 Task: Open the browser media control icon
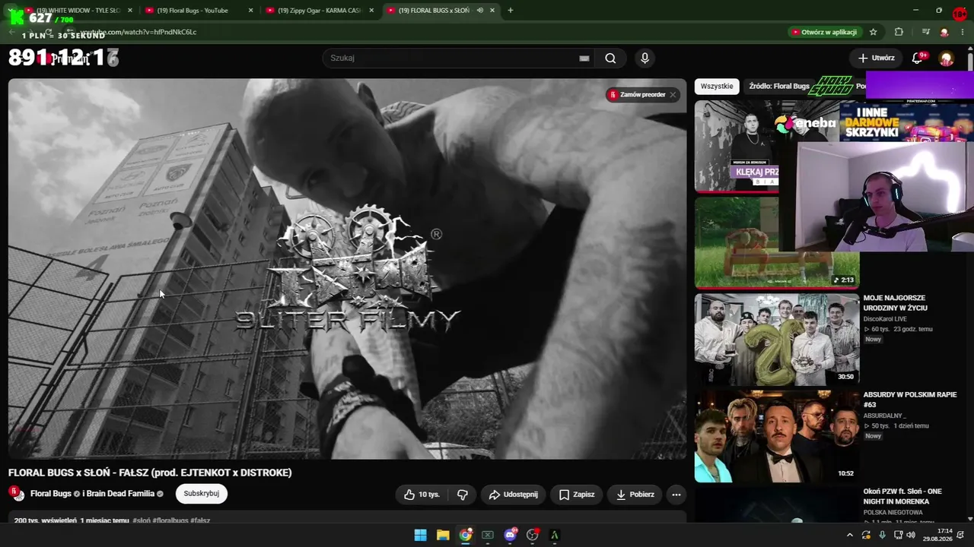[x=925, y=32]
